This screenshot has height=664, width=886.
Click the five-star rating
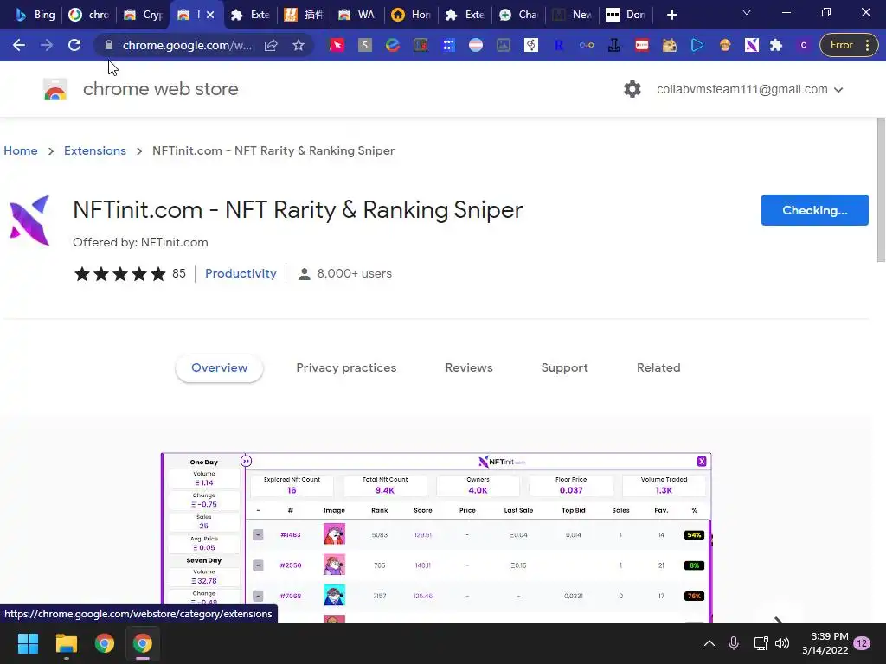[119, 274]
